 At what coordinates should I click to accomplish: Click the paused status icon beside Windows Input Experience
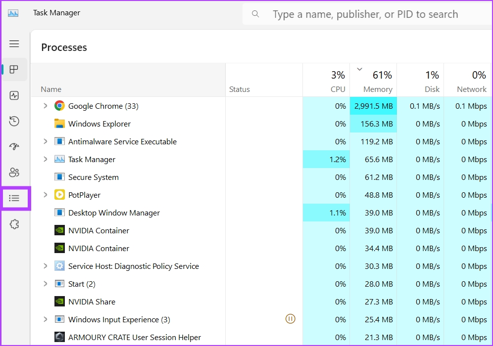tap(291, 319)
